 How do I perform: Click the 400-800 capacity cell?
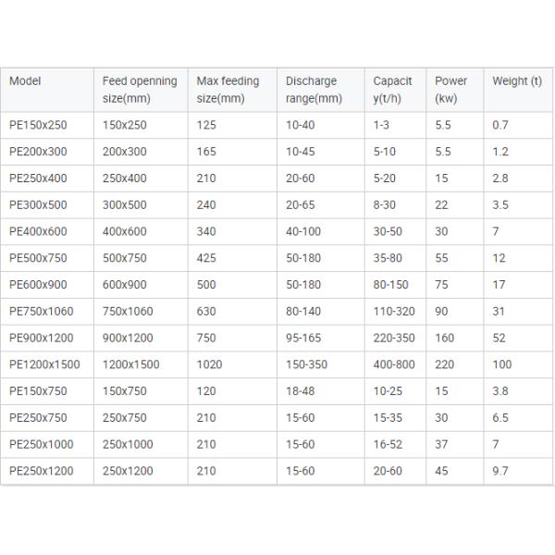point(394,366)
